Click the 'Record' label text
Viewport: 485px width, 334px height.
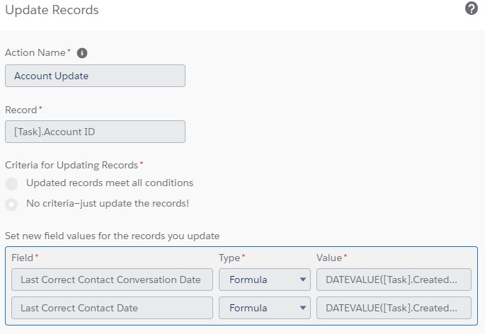21,110
